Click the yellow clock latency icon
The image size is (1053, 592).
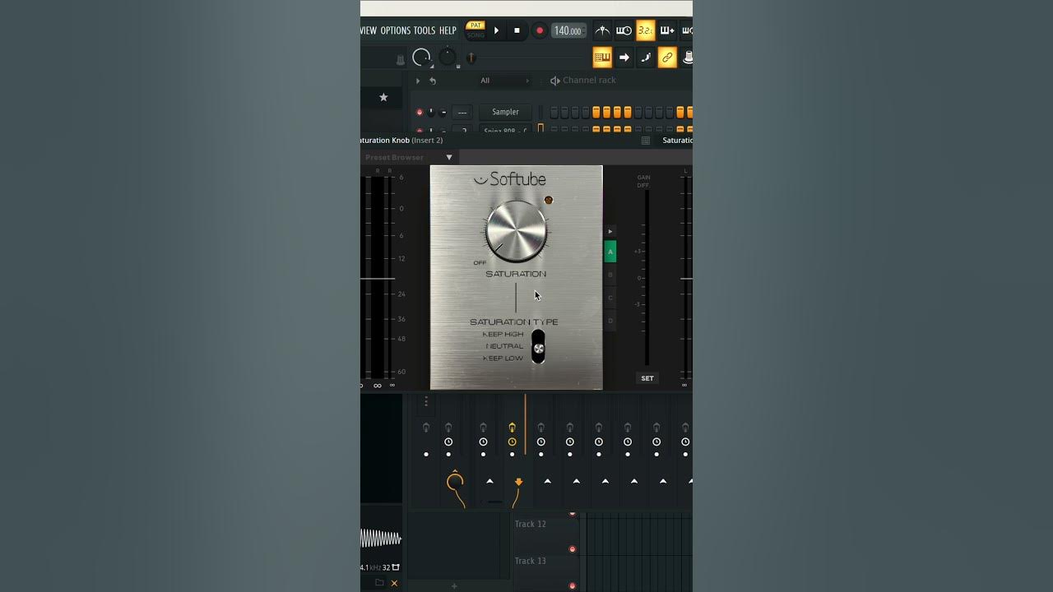pyautogui.click(x=512, y=442)
